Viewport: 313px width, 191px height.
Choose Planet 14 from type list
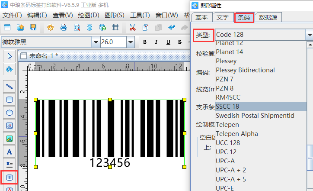pyautogui.click(x=261, y=52)
